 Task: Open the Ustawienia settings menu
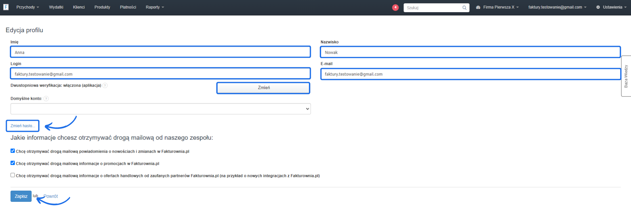tap(611, 7)
